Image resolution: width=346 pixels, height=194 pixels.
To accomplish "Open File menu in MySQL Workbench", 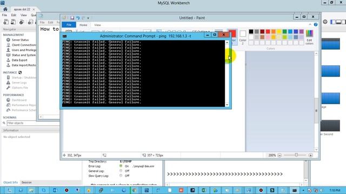I will pyautogui.click(x=4, y=15).
